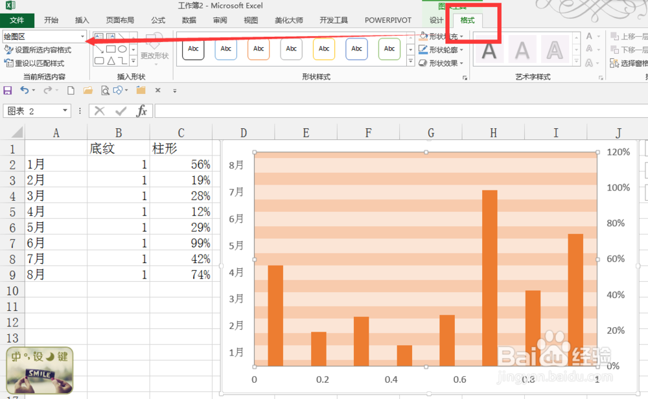Click the Redo arrow icon
This screenshot has height=399, width=648.
point(47,90)
